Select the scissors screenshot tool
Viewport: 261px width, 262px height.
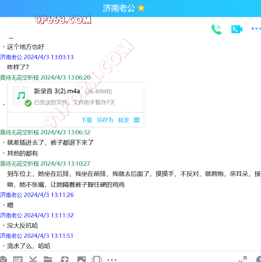point(33,259)
